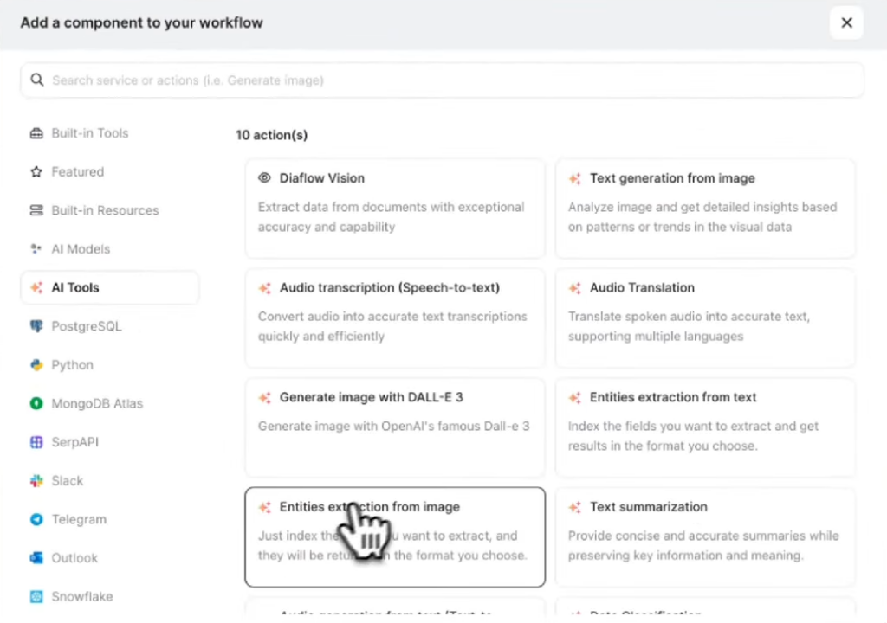887x623 pixels.
Task: Click the MongoDB Atlas leaf icon
Action: tap(36, 403)
